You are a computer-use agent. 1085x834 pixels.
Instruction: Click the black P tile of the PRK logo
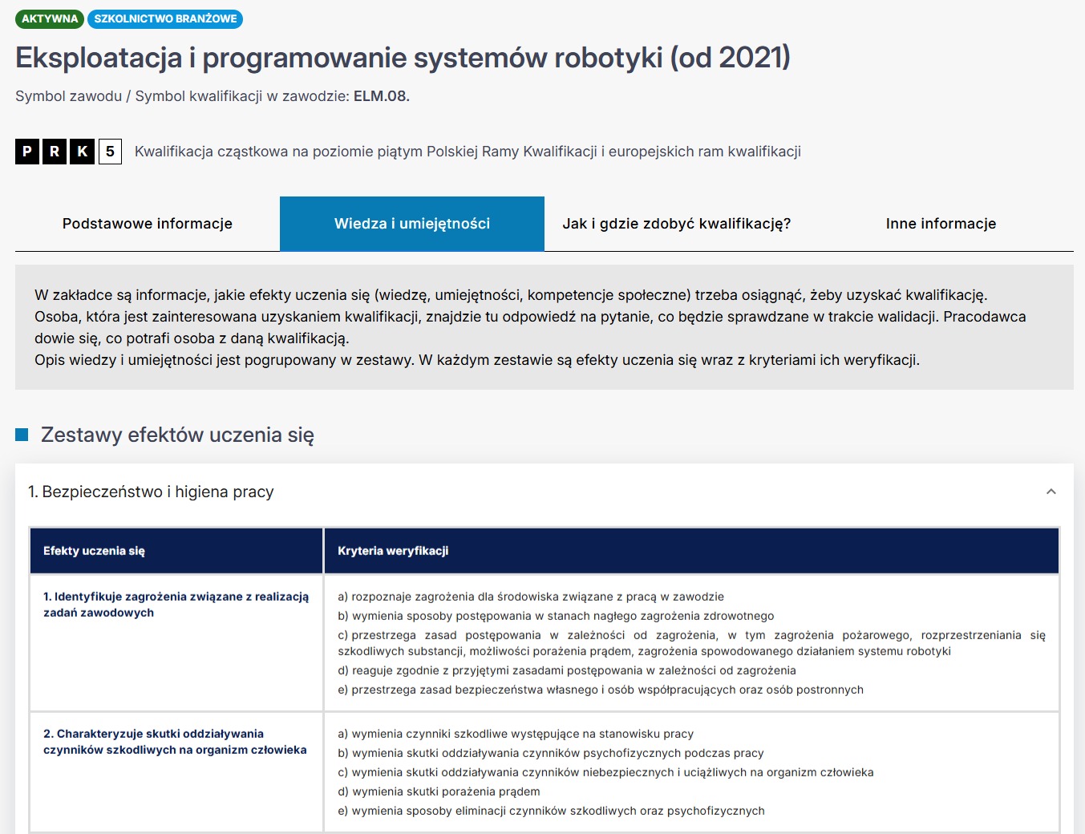(27, 152)
